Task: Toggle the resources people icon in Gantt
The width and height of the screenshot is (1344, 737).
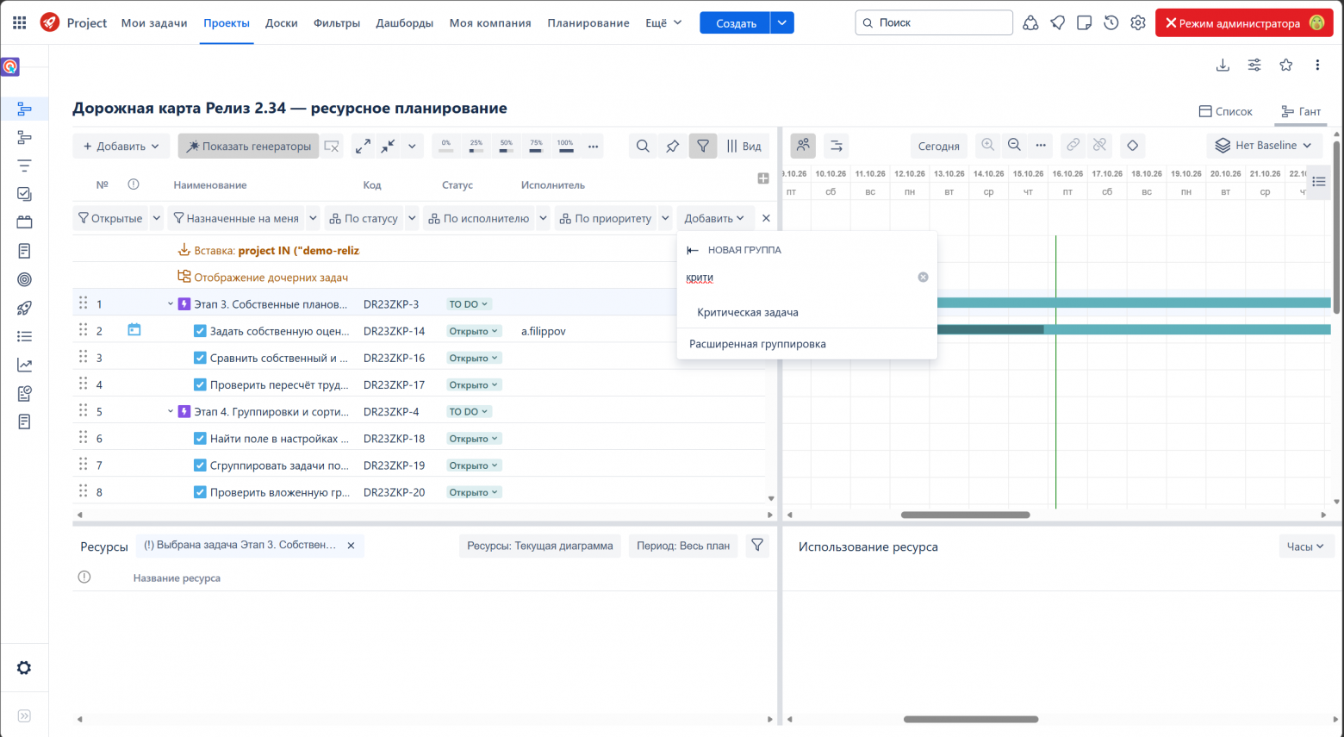Action: point(803,146)
